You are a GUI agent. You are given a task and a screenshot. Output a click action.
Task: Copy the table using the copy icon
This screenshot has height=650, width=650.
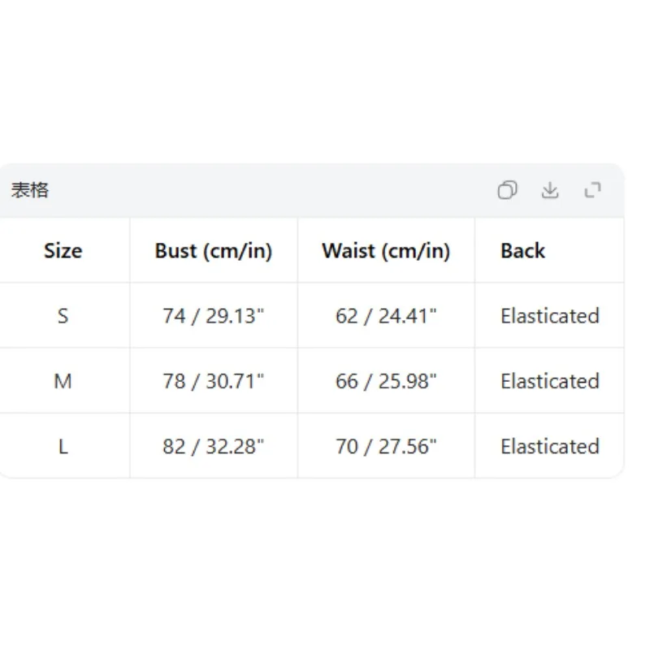coord(507,190)
